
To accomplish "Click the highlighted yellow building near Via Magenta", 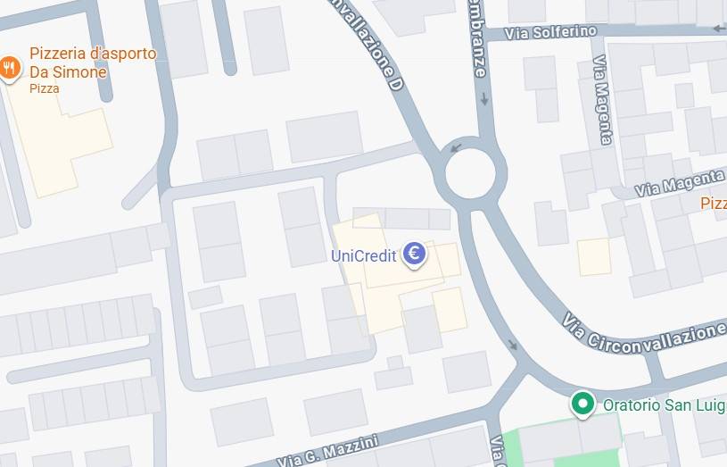I will click(594, 256).
